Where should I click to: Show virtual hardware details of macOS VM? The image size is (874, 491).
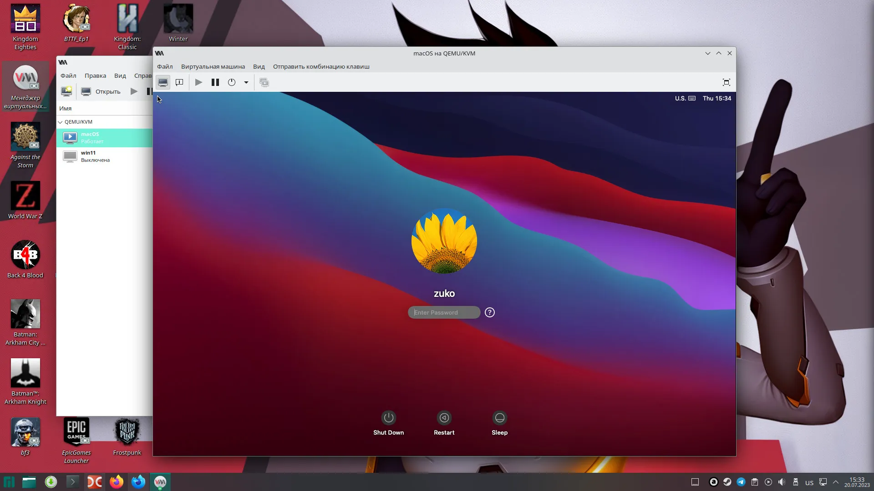pyautogui.click(x=179, y=82)
